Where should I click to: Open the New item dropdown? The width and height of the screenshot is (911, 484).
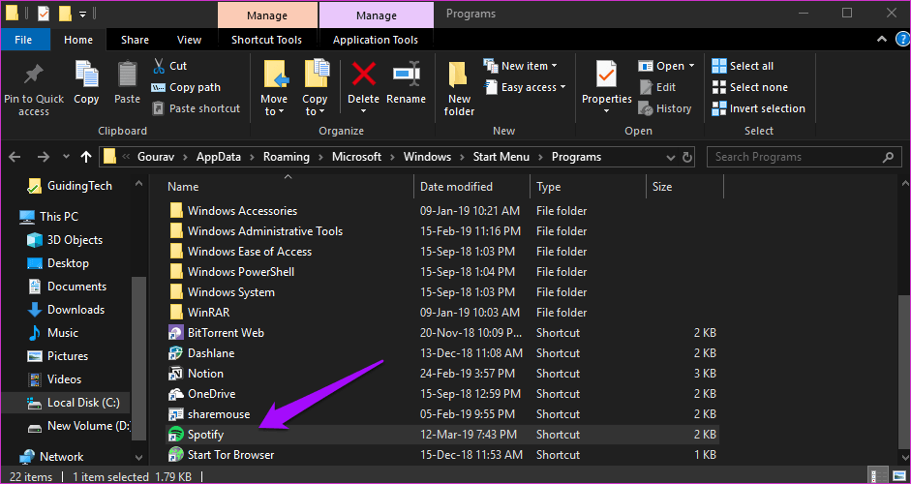point(521,66)
